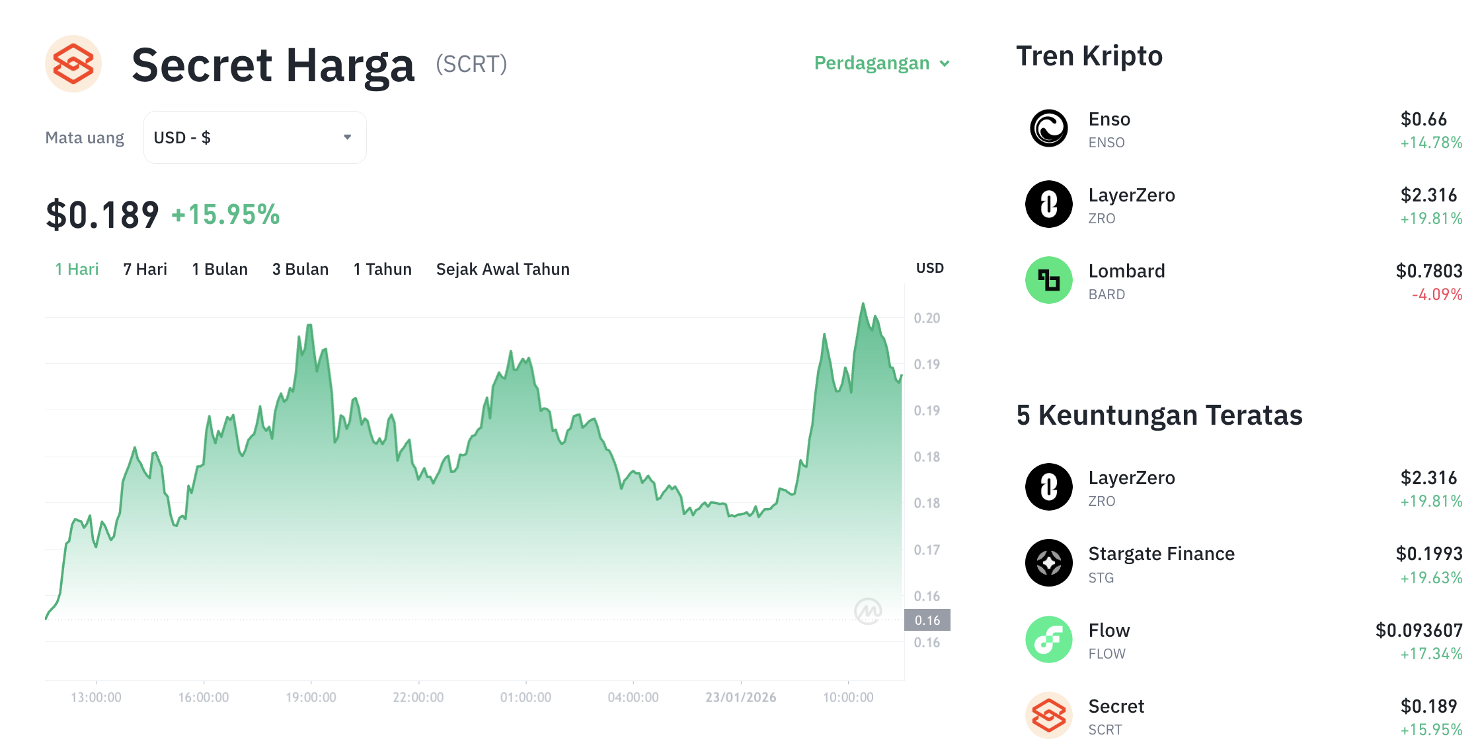Open the USD currency dropdown
This screenshot has width=1478, height=753.
(254, 137)
